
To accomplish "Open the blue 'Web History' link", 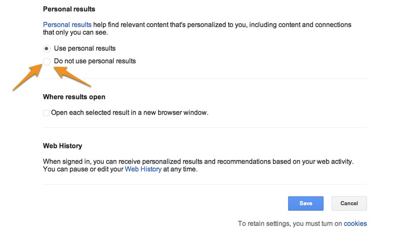I will [x=143, y=169].
